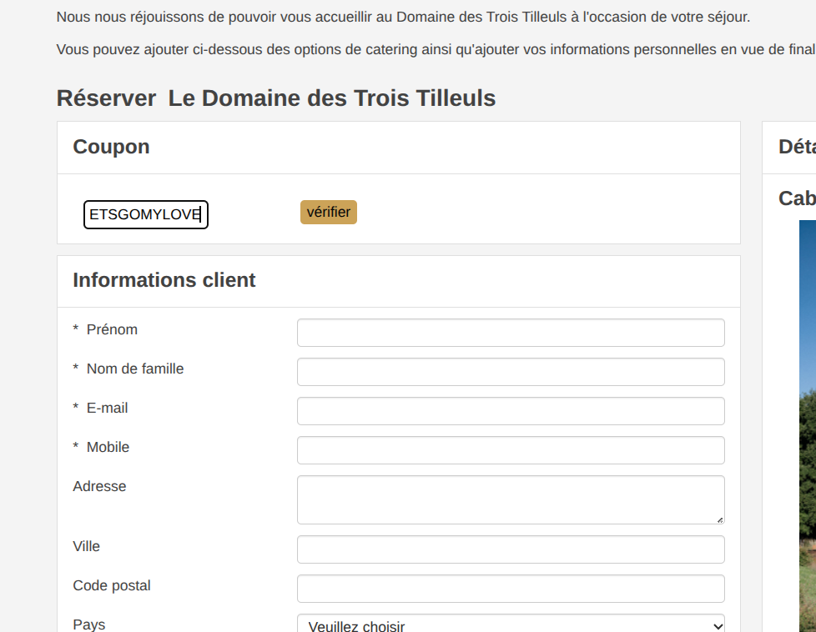Image resolution: width=816 pixels, height=632 pixels.
Task: Open the Pays country dropdown
Action: [510, 624]
